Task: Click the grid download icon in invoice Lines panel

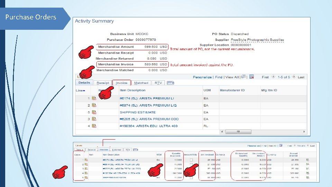Action: tap(281, 145)
